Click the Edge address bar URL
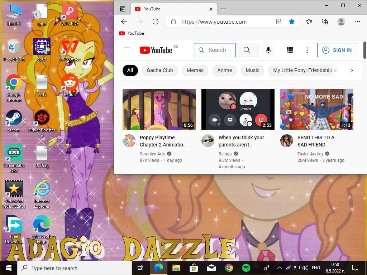367x275 pixels. [214, 22]
